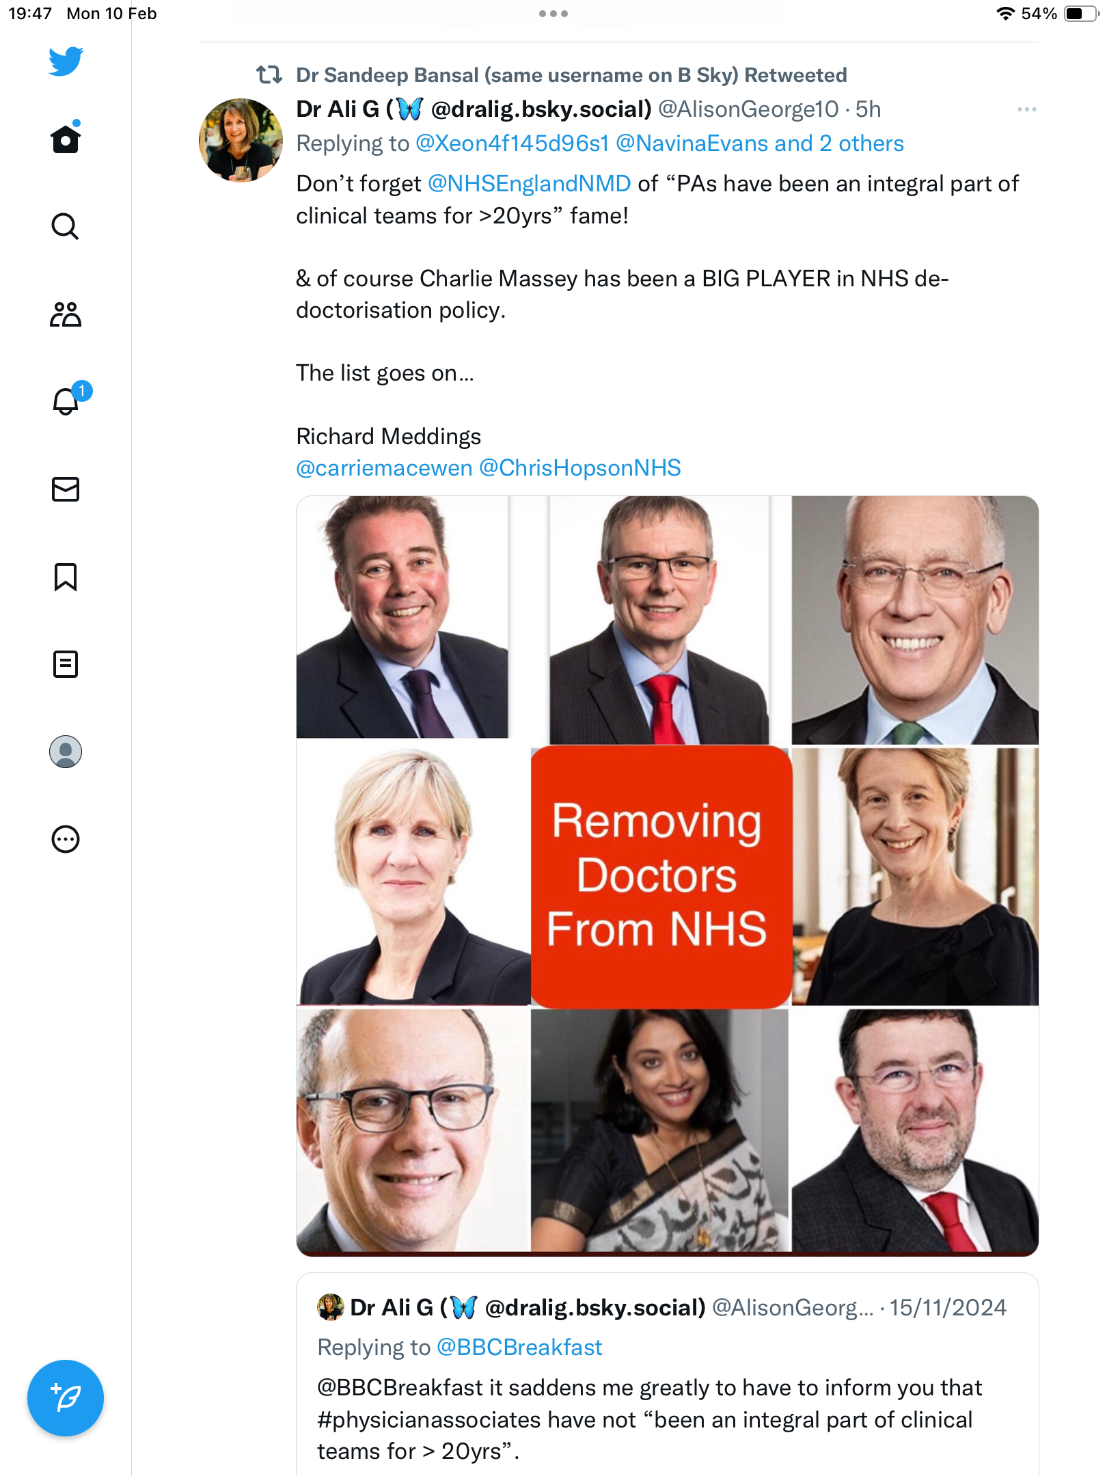
Task: Compose a new tweet with blue button
Action: [x=66, y=1397]
